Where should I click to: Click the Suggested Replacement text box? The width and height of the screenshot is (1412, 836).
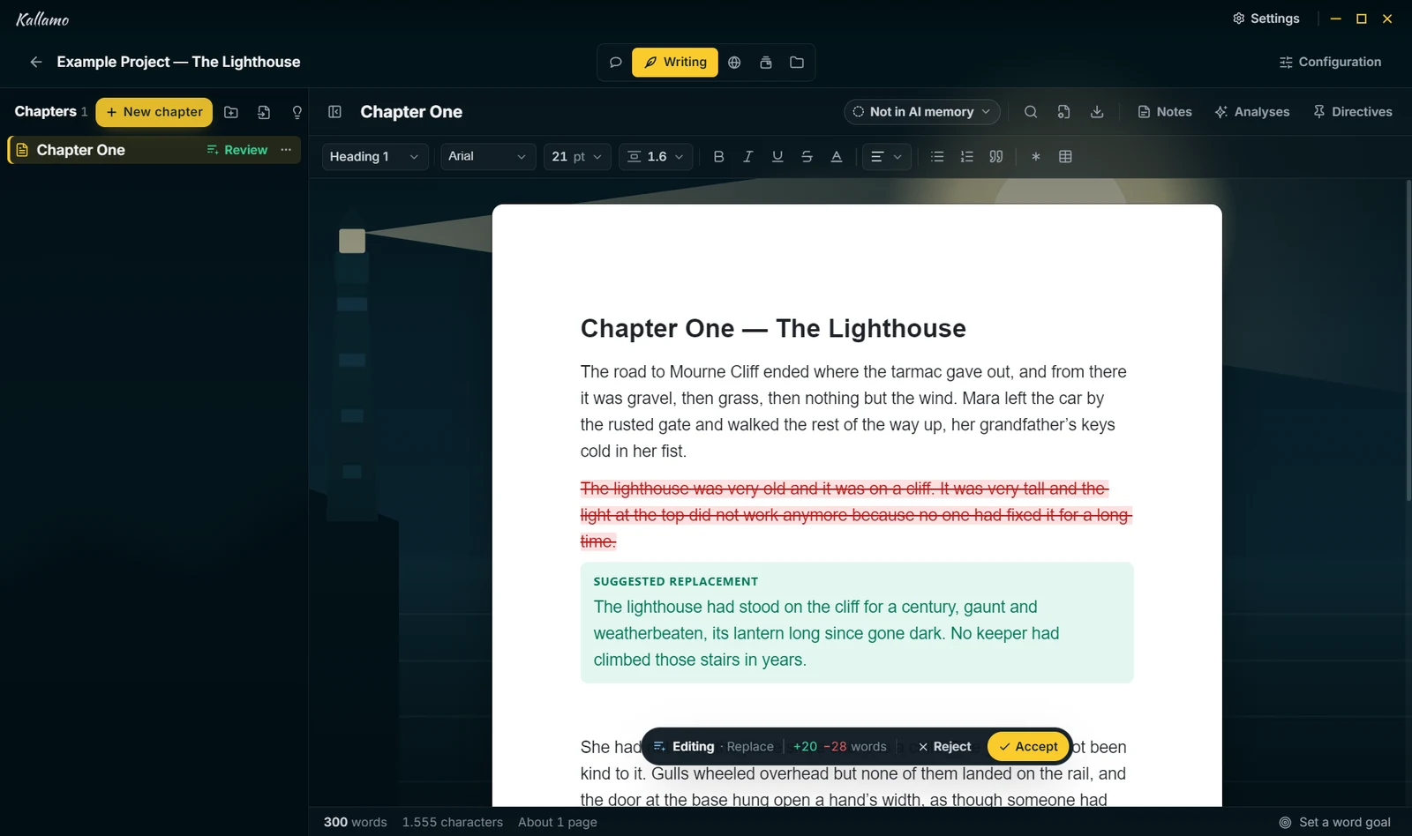click(x=857, y=623)
